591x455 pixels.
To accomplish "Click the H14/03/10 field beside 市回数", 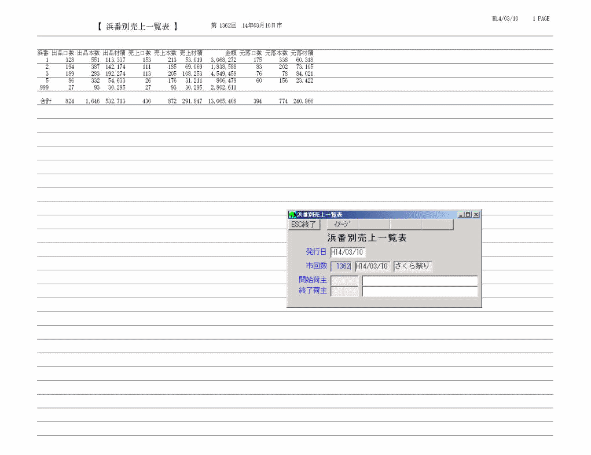I will pos(372,266).
